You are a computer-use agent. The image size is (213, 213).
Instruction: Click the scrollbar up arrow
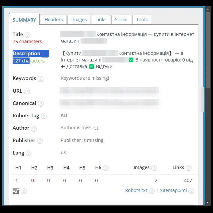208,9
